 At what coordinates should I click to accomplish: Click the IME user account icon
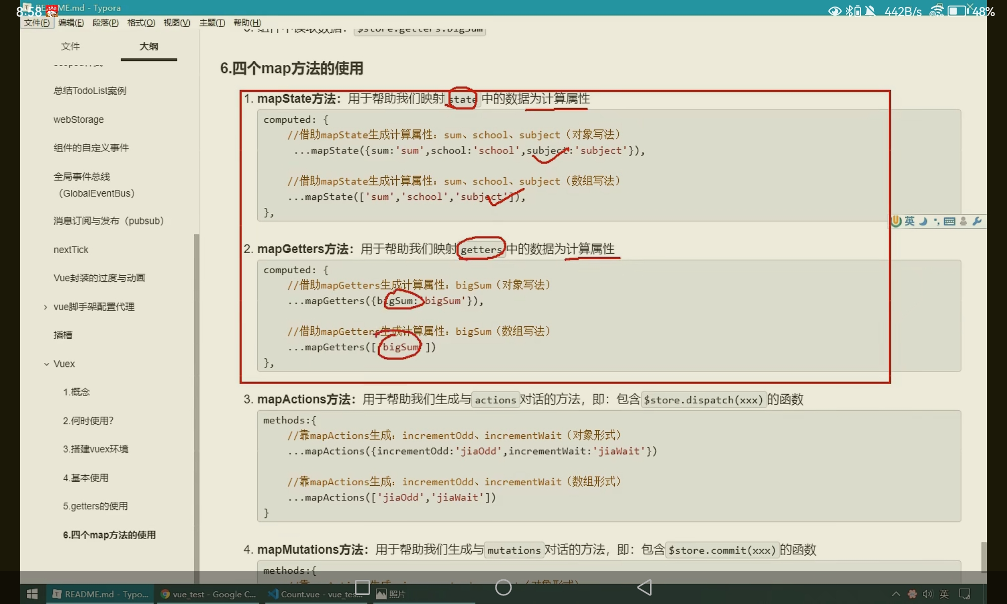963,221
